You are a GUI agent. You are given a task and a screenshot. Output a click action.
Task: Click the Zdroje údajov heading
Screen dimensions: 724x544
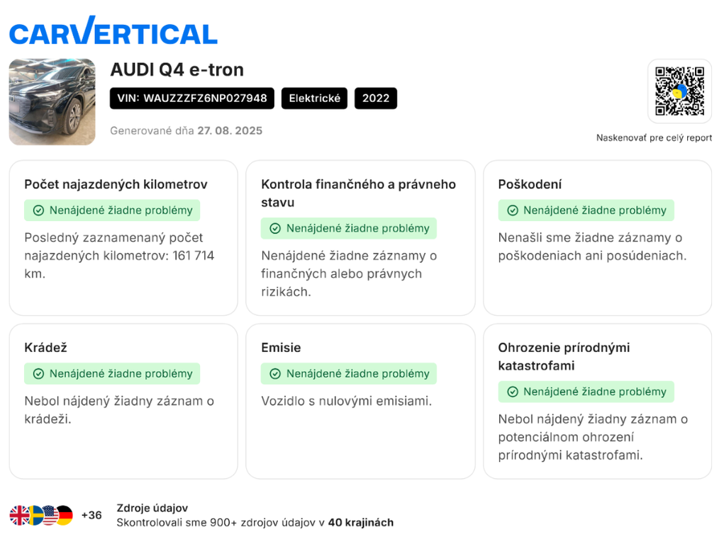coord(152,508)
